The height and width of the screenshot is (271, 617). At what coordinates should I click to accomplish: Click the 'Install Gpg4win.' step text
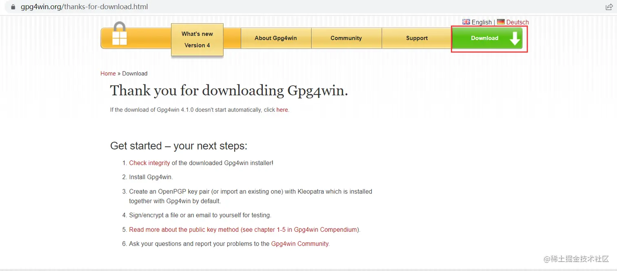(x=151, y=177)
